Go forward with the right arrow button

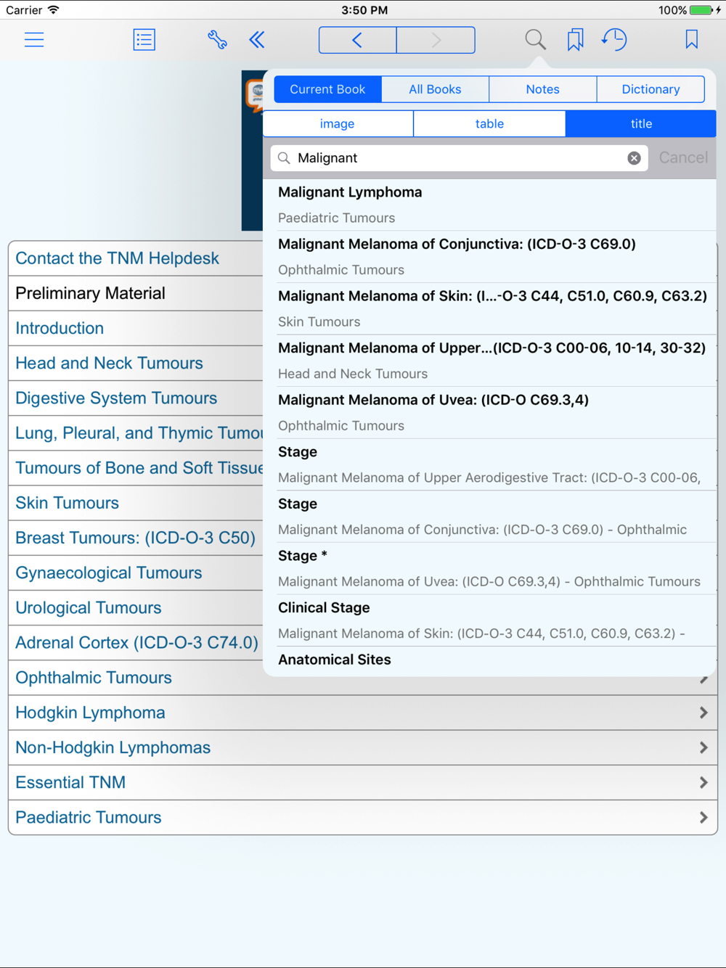(436, 40)
